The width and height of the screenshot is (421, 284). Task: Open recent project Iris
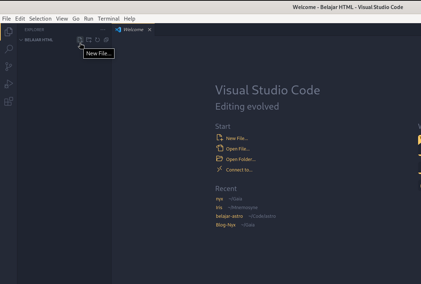(219, 207)
